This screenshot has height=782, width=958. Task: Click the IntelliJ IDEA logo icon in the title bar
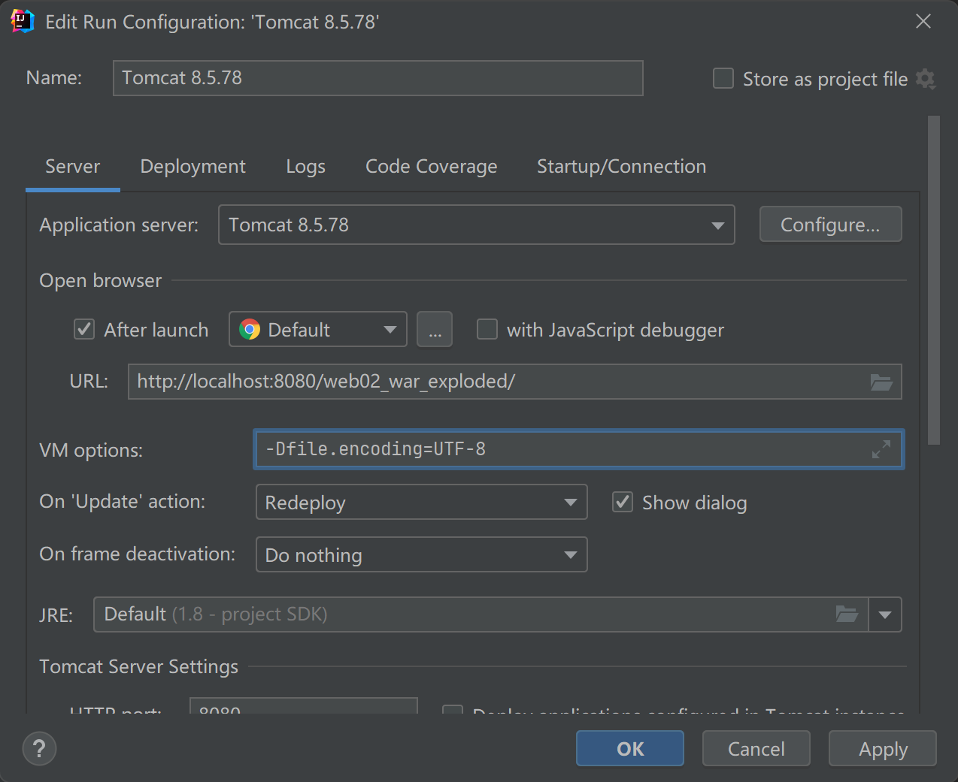pos(23,21)
